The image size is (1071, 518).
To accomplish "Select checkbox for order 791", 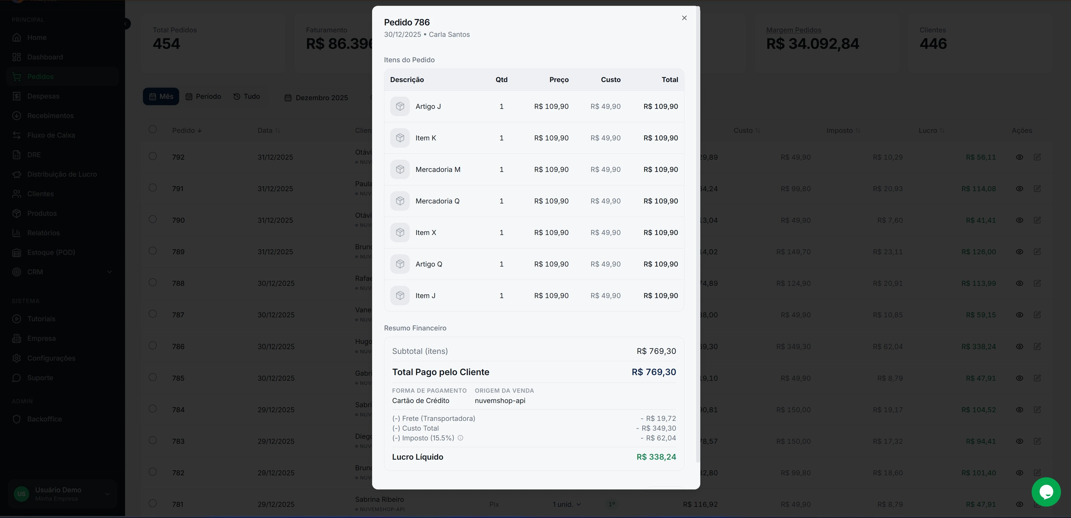I will point(153,188).
